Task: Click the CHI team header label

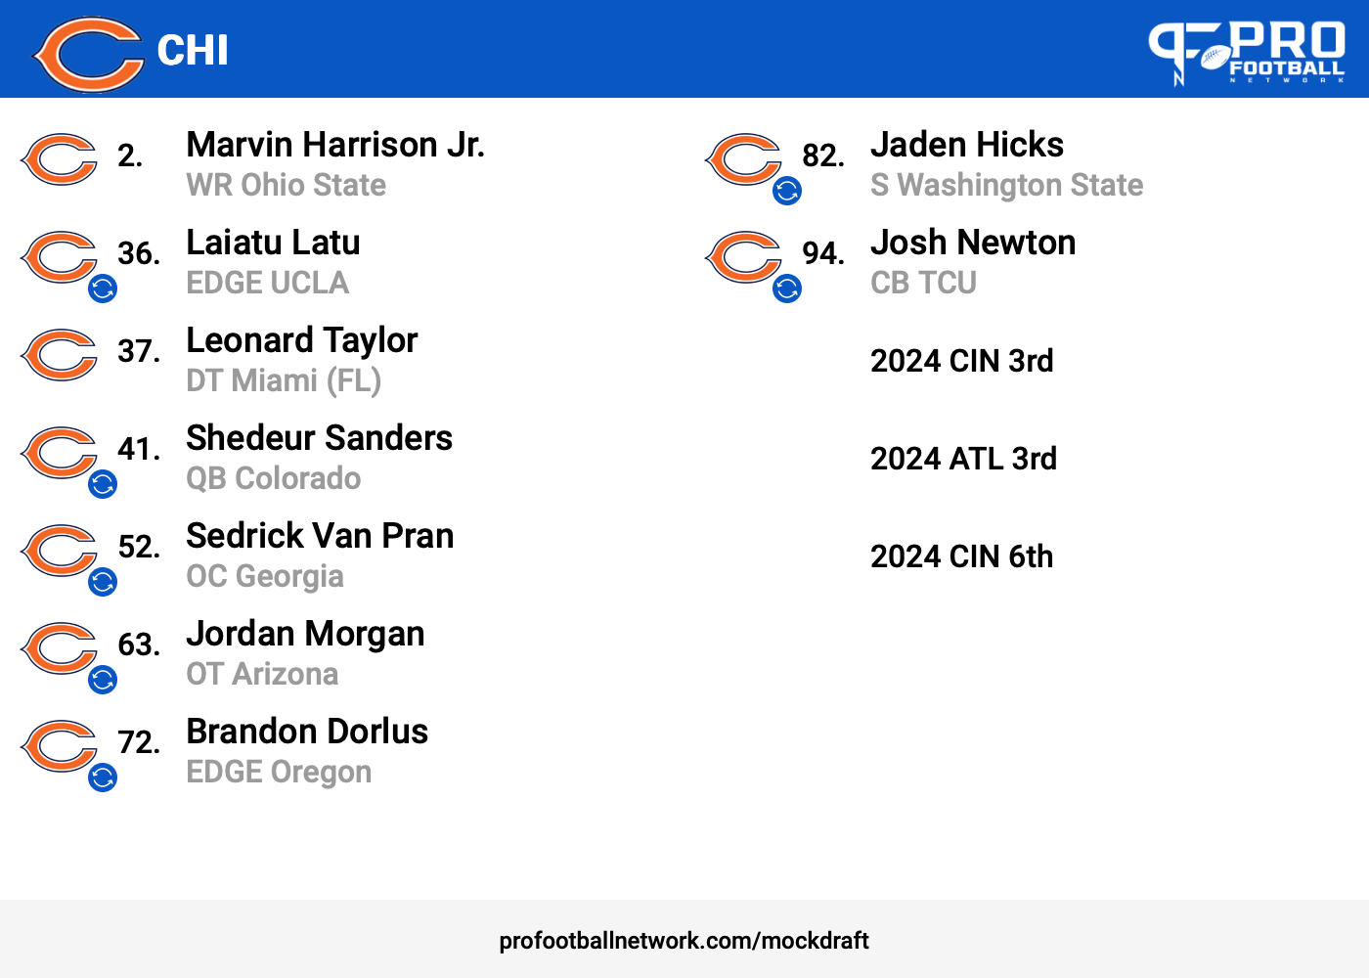Action: [x=193, y=51]
